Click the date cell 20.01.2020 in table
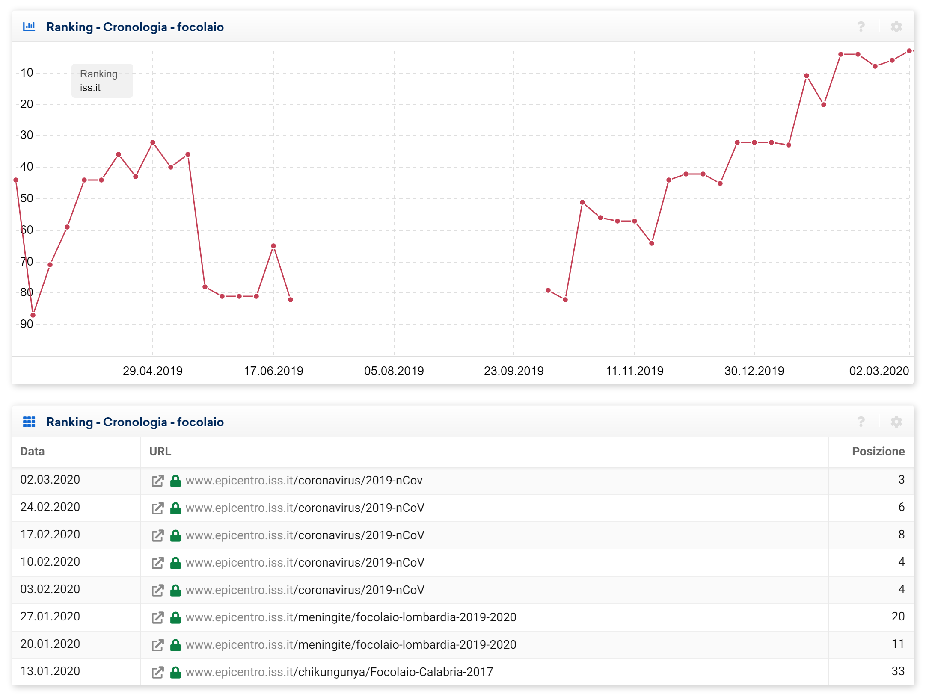The height and width of the screenshot is (697, 929). click(x=50, y=644)
